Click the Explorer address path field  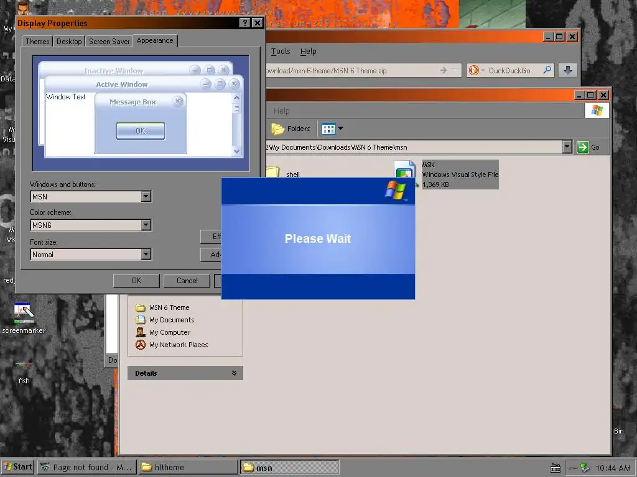[414, 147]
